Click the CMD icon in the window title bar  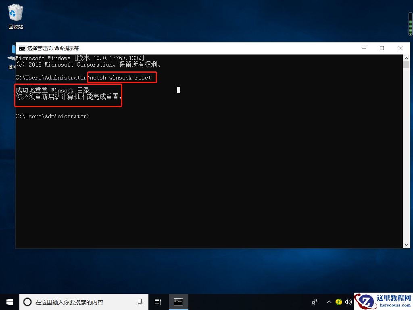coord(22,48)
